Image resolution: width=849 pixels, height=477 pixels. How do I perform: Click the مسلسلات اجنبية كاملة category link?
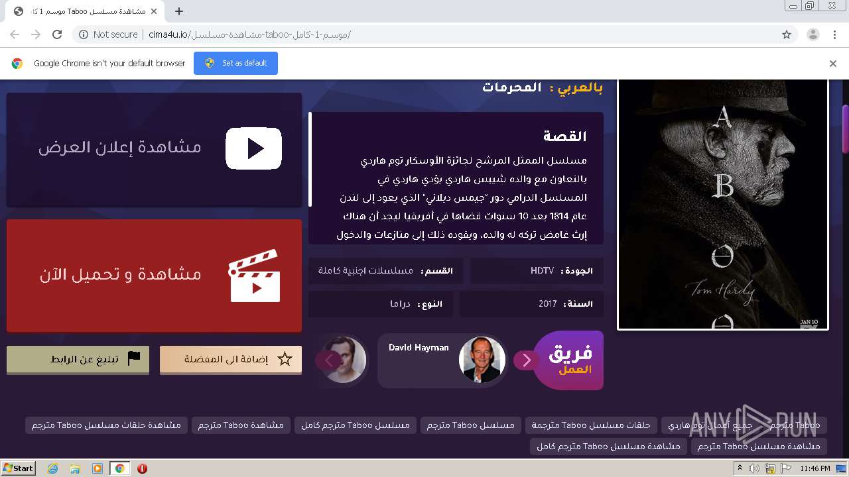pos(365,270)
